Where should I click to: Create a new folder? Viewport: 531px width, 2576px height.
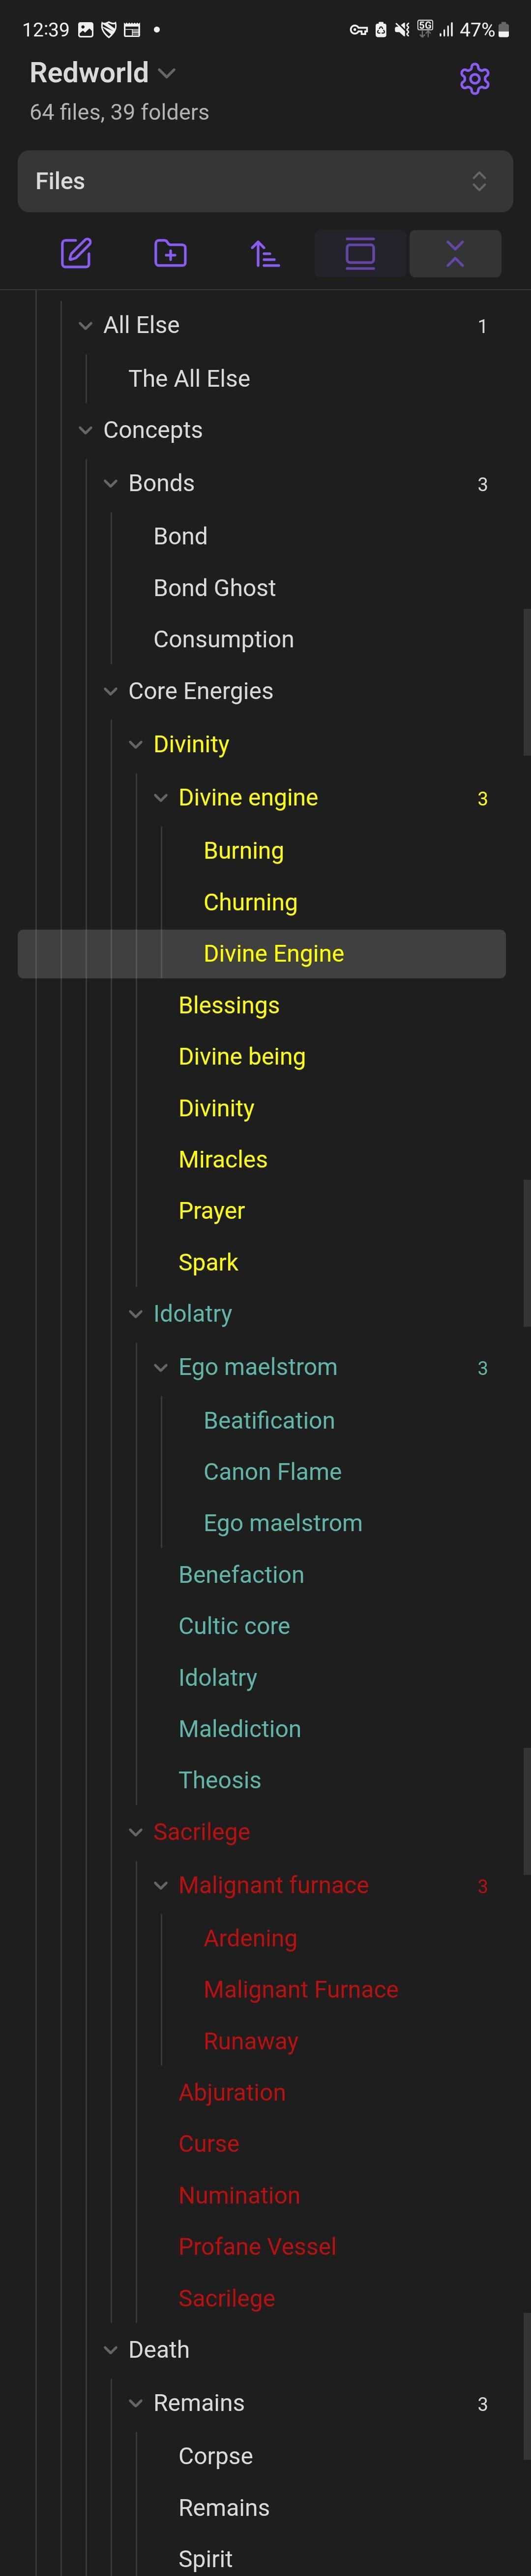click(x=170, y=254)
